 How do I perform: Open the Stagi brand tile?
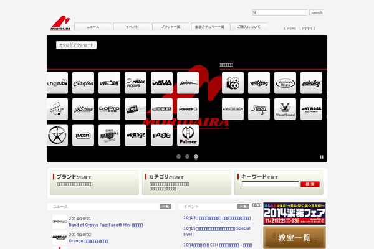[x=259, y=109]
